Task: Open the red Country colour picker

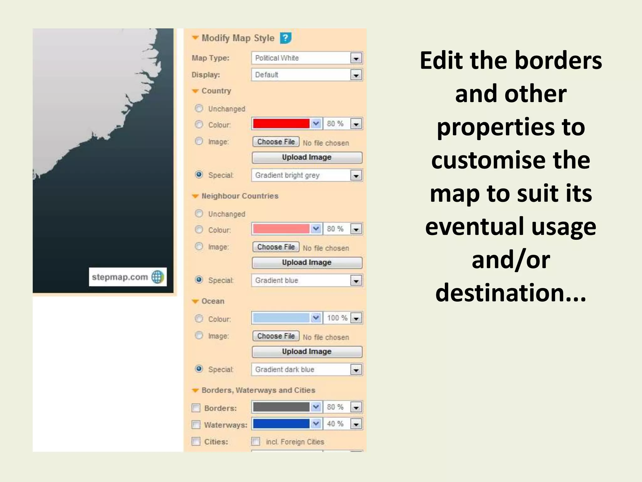Action: click(287, 124)
